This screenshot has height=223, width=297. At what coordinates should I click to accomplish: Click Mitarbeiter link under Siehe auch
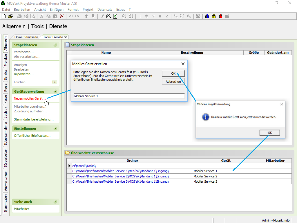21,209
